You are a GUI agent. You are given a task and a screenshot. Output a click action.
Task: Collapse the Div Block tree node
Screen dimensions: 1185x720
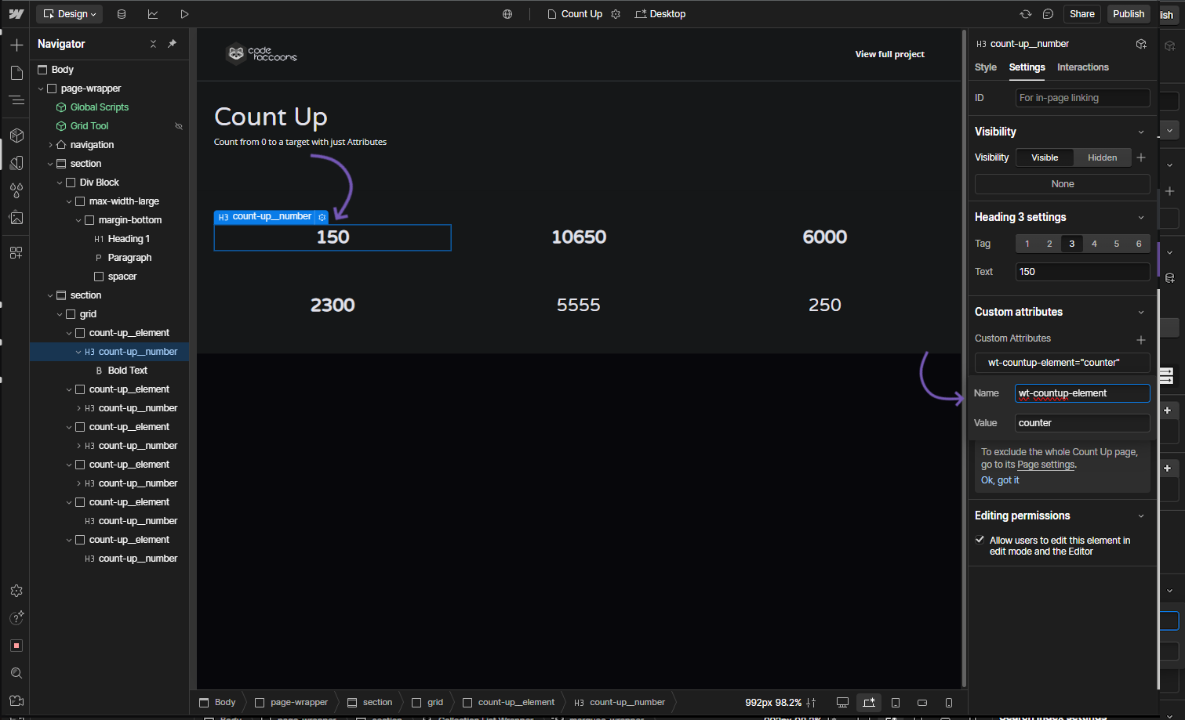click(x=60, y=183)
